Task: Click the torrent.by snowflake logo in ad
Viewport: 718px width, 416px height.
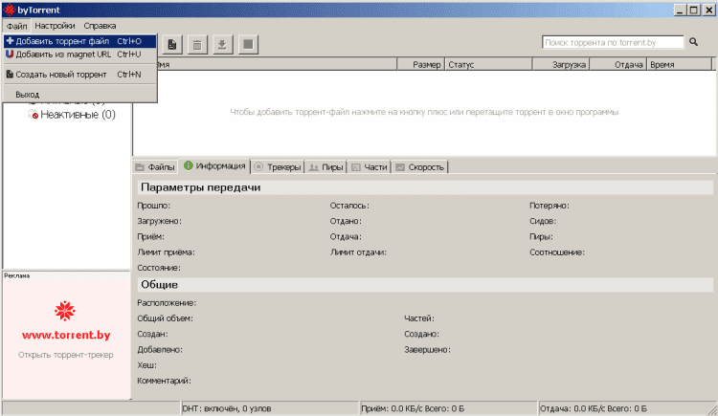Action: point(65,311)
